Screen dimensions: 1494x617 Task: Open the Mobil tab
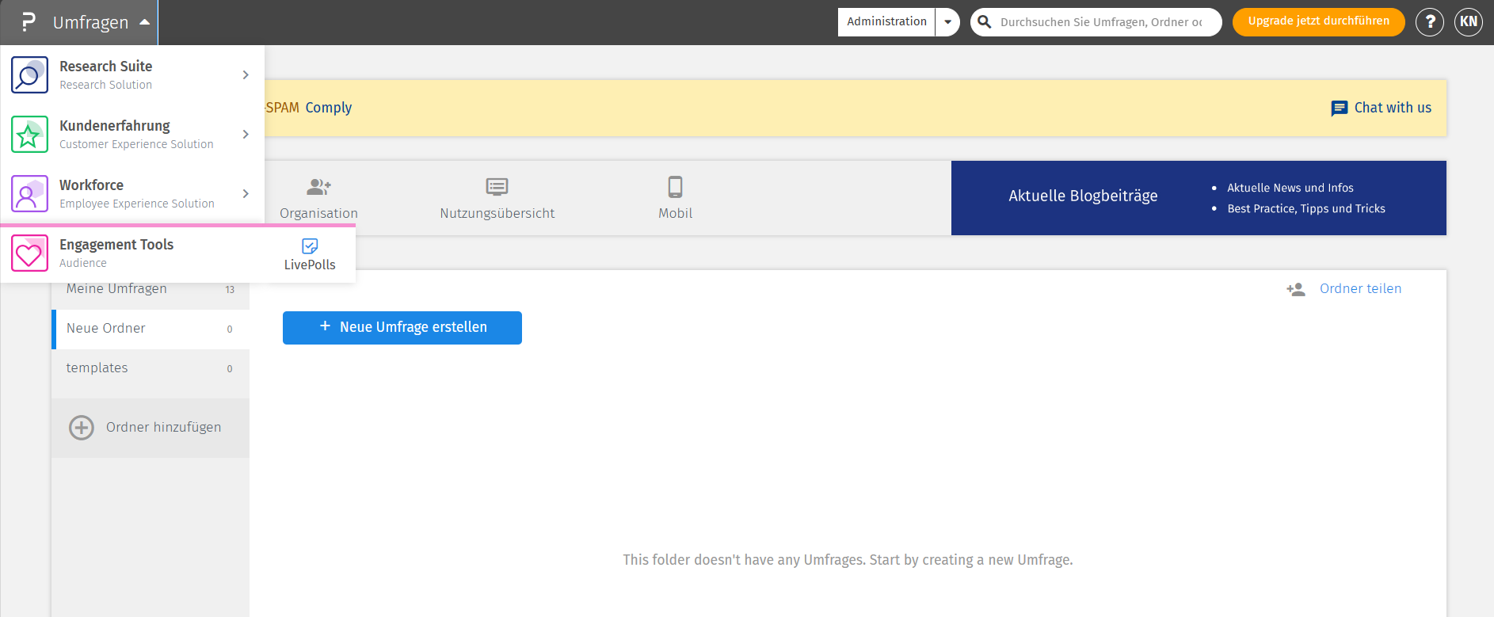[675, 198]
